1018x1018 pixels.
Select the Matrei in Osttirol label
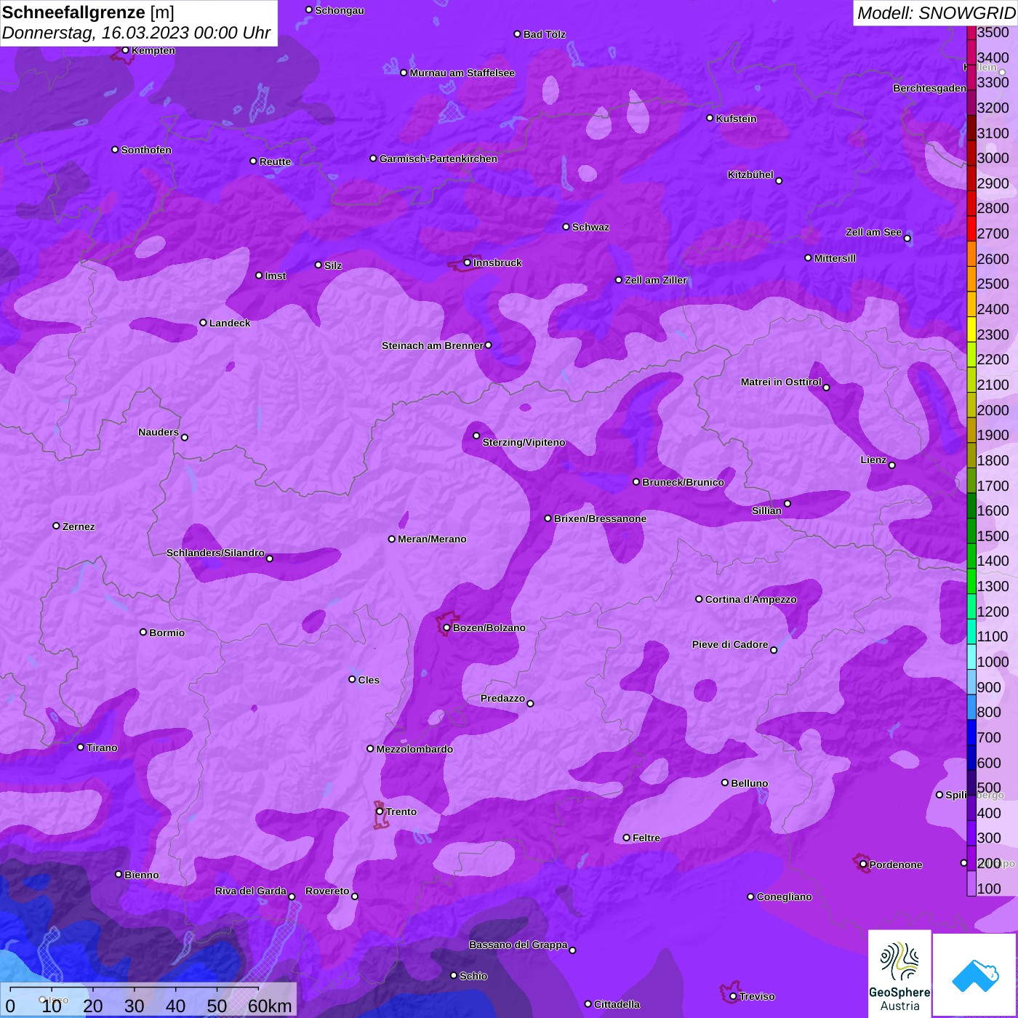(781, 382)
